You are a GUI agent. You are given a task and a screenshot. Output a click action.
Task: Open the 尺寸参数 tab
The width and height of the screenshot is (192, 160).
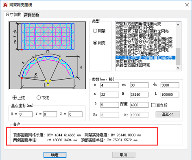pos(13,15)
